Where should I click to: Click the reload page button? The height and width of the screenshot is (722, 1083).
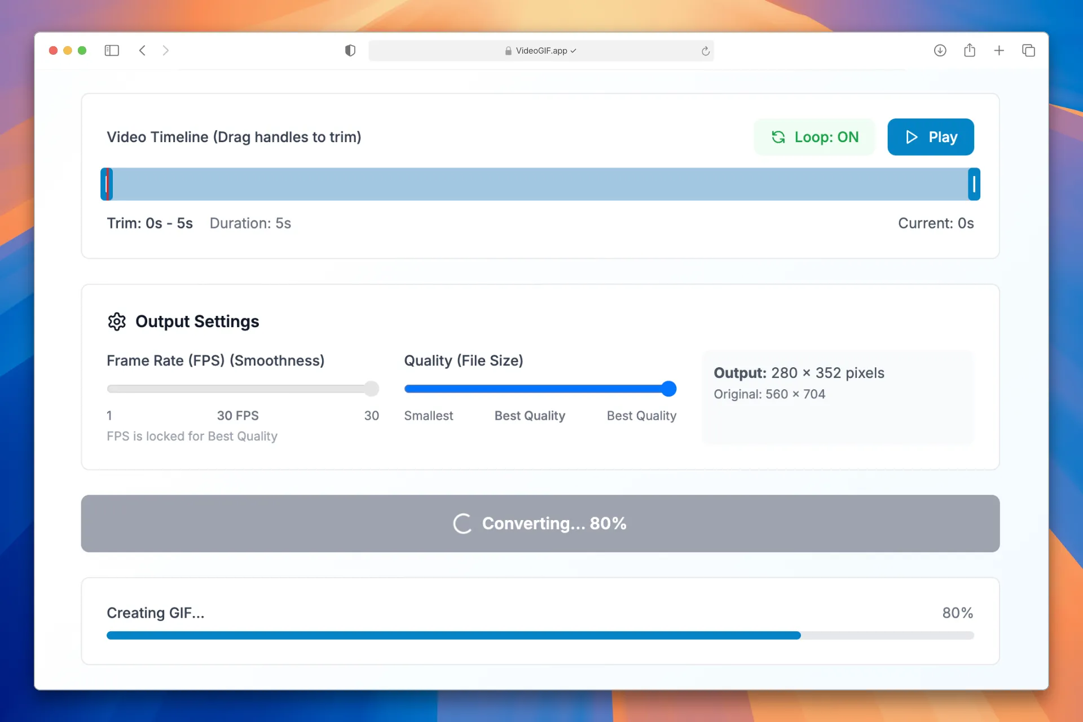[x=705, y=51]
